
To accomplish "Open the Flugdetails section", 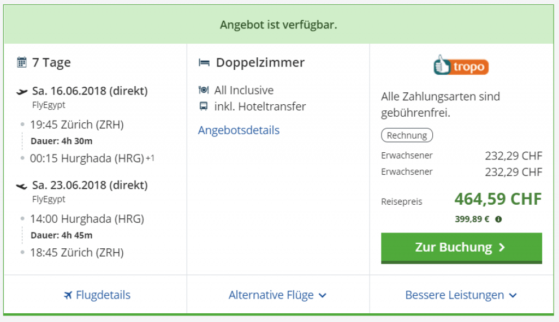I will click(x=103, y=295).
